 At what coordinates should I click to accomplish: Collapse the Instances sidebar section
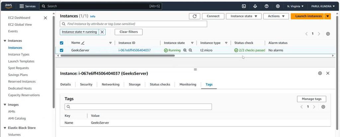5,41
